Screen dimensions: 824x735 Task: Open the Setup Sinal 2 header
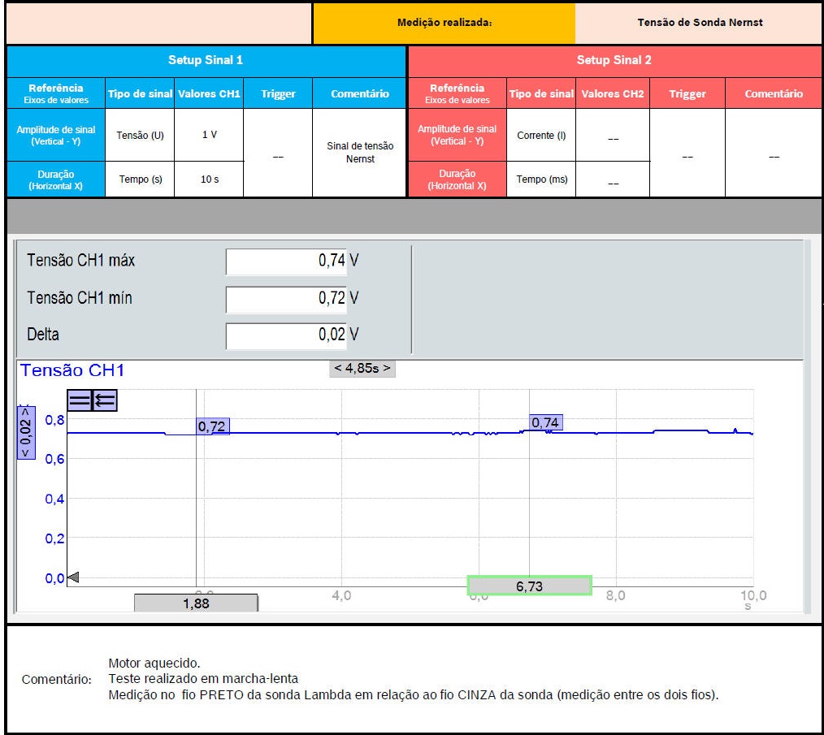[x=614, y=60]
